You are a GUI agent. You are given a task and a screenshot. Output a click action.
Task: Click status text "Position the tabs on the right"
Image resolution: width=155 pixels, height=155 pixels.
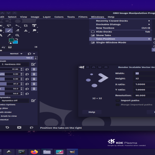[61, 128]
